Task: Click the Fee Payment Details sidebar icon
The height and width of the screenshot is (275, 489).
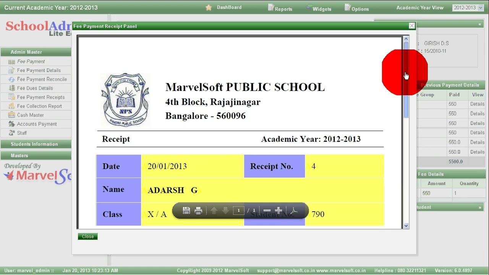Action: pyautogui.click(x=11, y=70)
